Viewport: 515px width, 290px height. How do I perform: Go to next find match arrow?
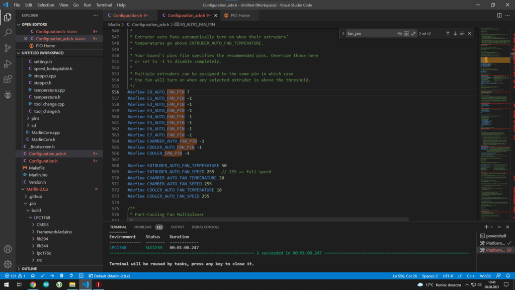(x=455, y=34)
